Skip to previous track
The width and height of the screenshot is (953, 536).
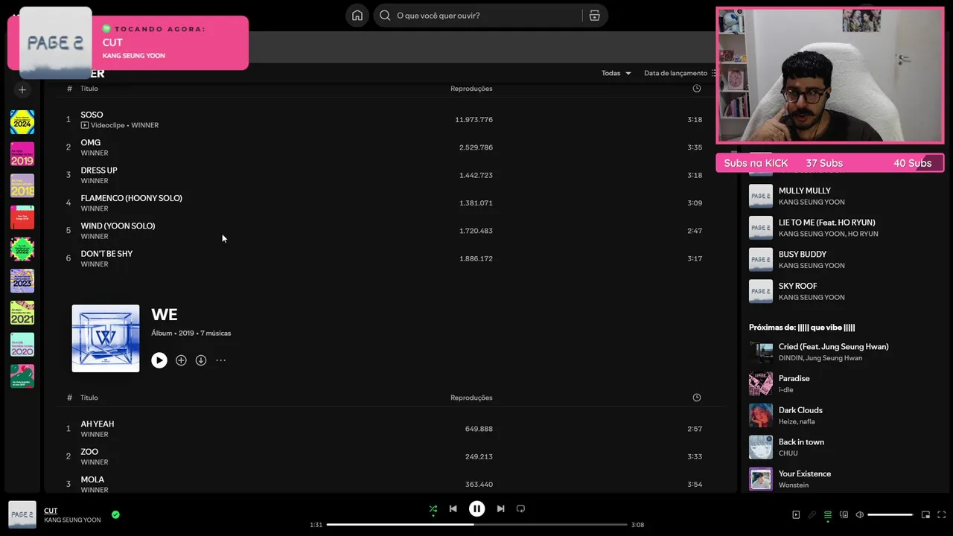(x=453, y=509)
